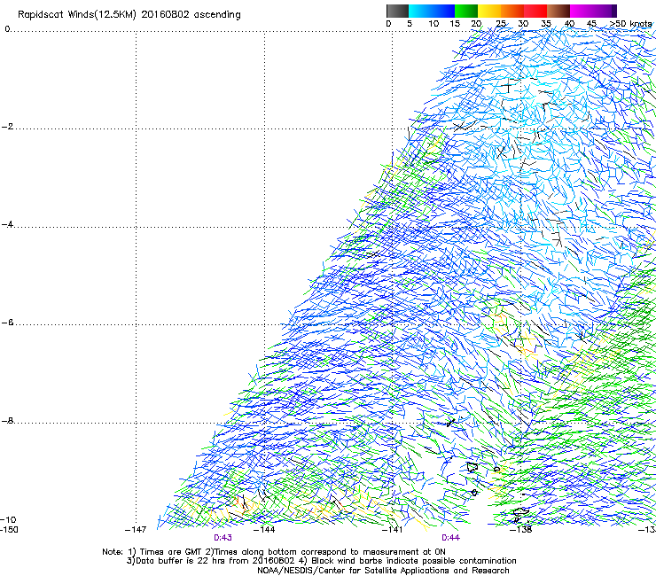Click the latitude axis label '-4'
Viewport: 656px width, 576px height.
7,224
